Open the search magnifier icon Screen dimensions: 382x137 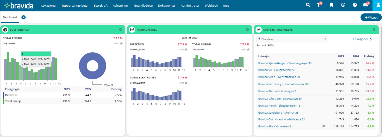coord(308,5)
